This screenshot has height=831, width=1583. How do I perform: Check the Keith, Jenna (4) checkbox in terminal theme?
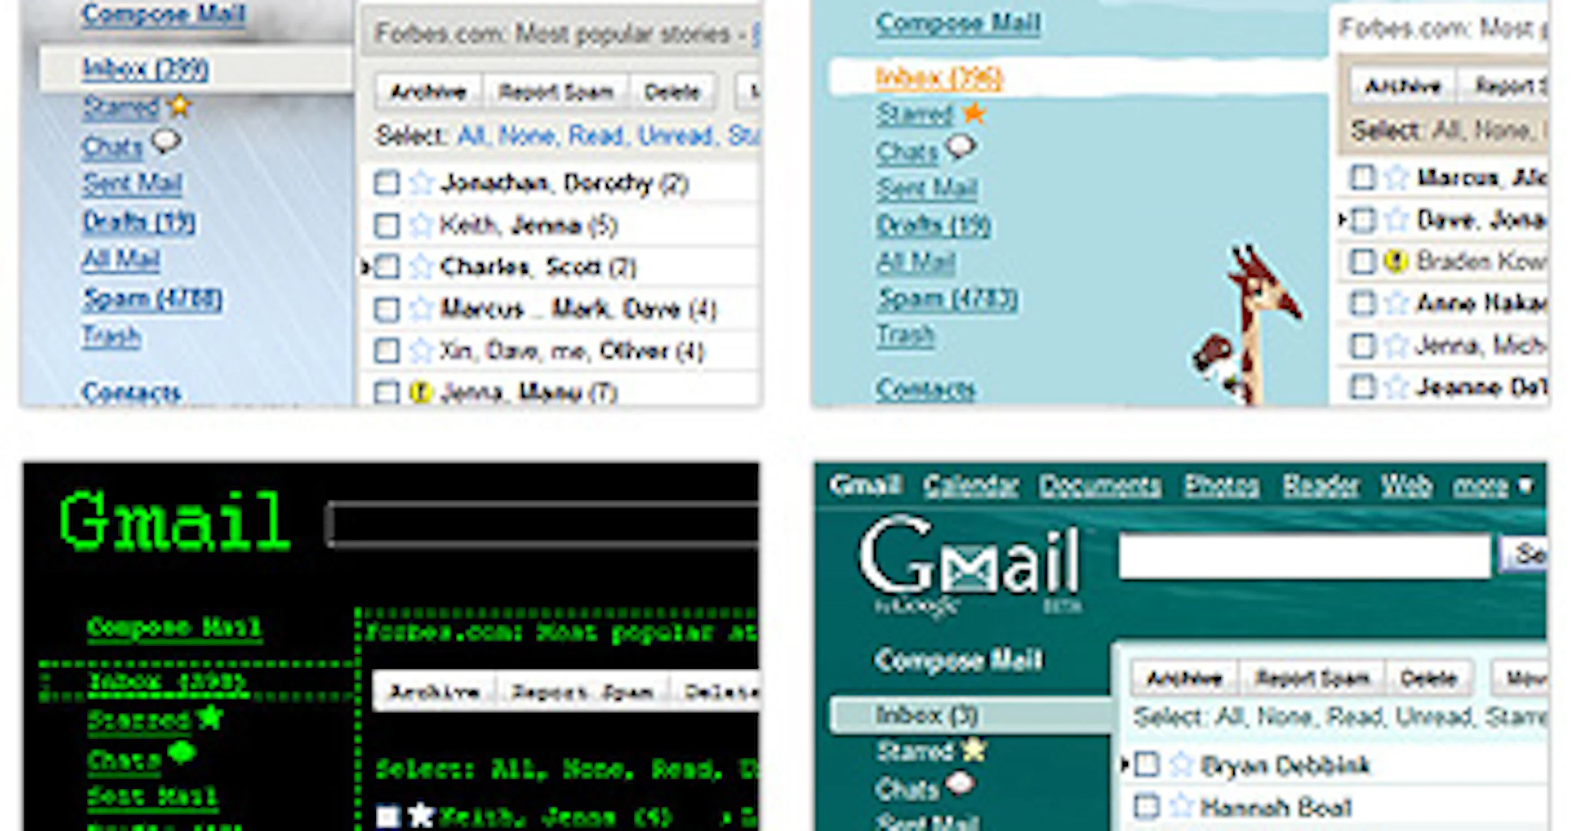388,816
